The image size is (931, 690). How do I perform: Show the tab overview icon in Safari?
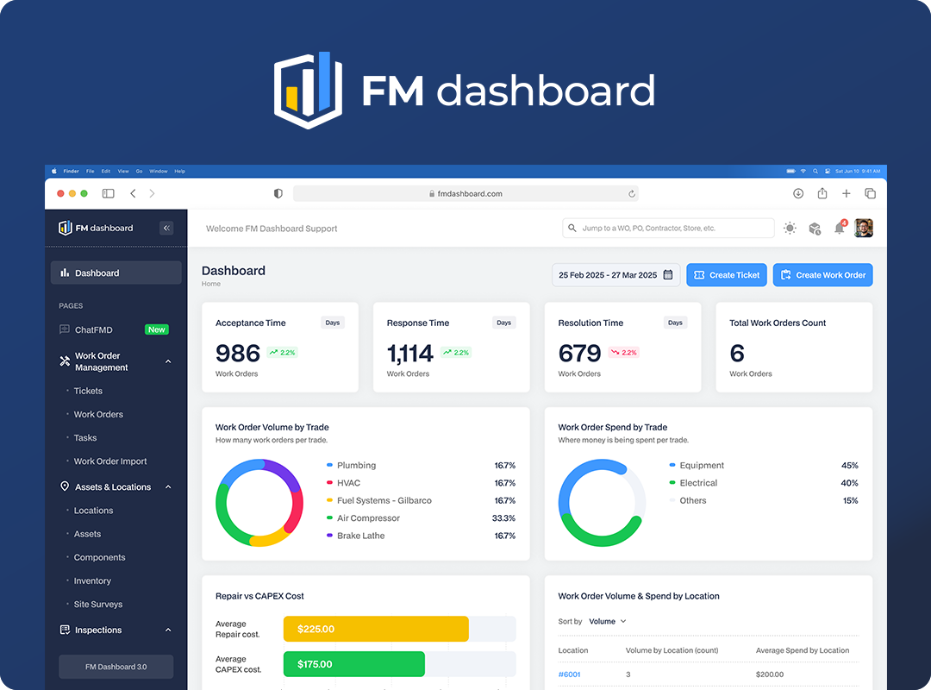(x=871, y=193)
